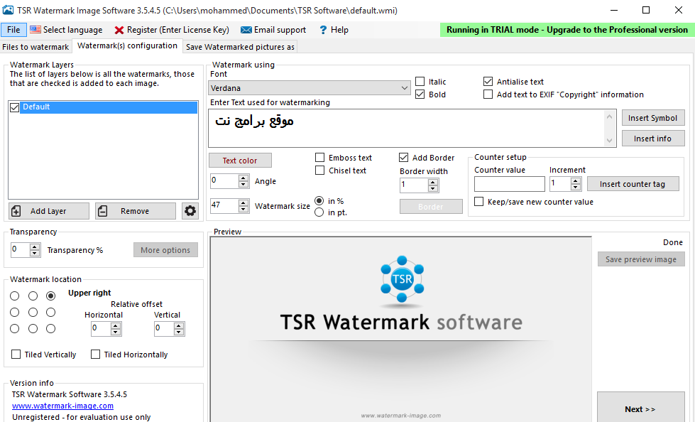Click the red X register icon
The height and width of the screenshot is (422, 695).
click(119, 30)
